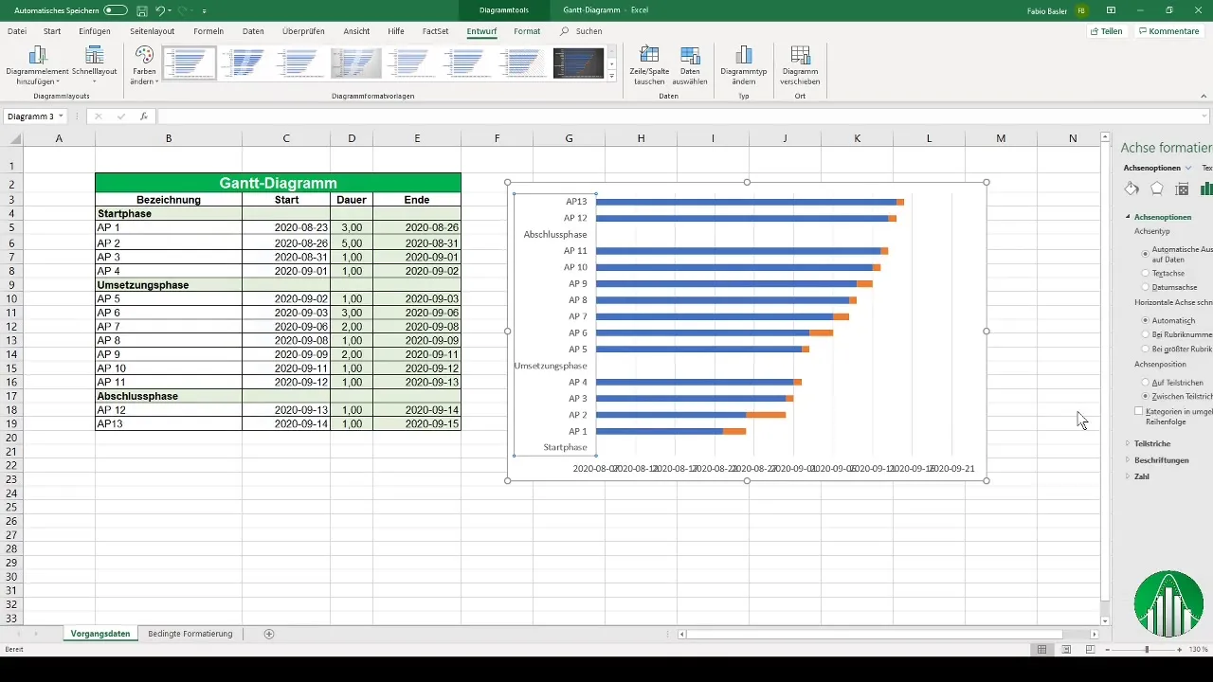Select the Bei Rubriknummer radio button

click(1146, 335)
